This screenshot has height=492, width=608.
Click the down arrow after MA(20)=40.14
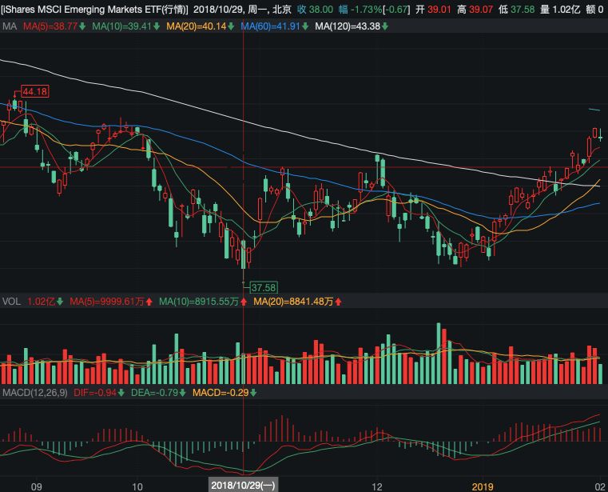231,26
